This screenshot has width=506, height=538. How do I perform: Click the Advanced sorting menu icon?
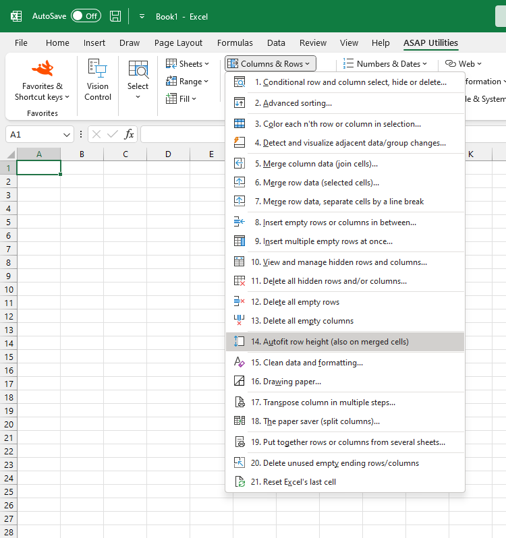(x=239, y=103)
